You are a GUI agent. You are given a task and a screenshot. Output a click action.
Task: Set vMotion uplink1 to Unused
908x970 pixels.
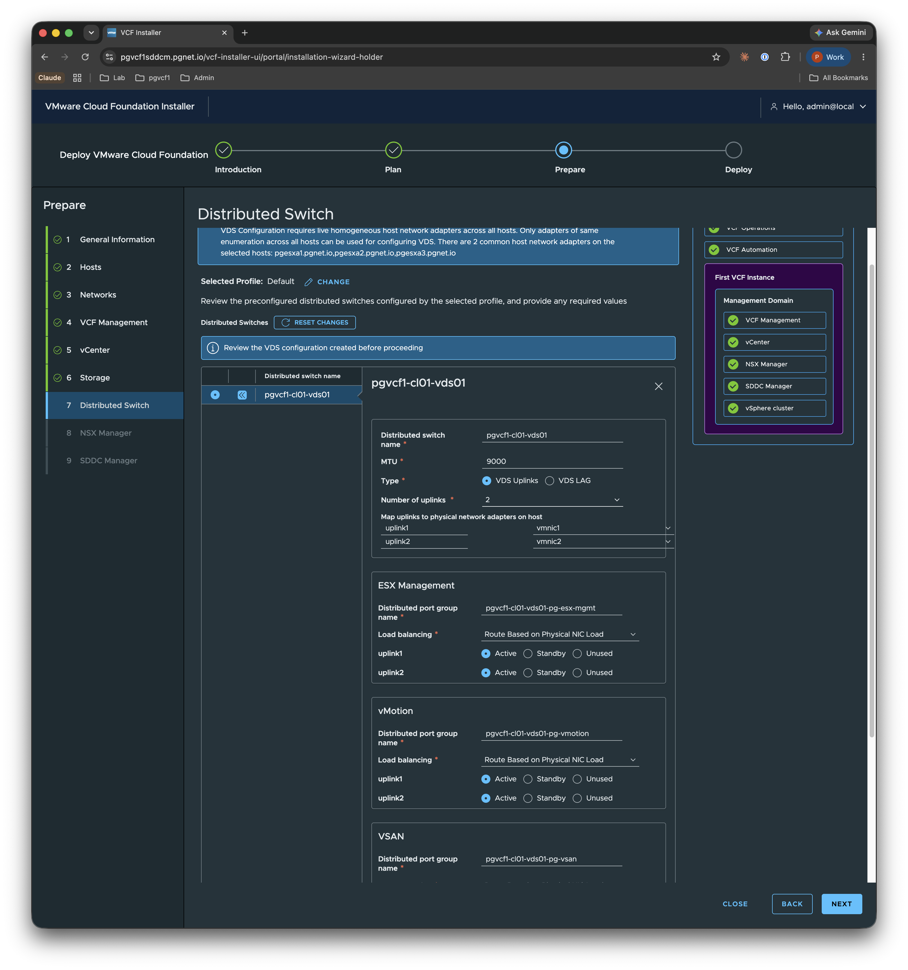click(577, 779)
